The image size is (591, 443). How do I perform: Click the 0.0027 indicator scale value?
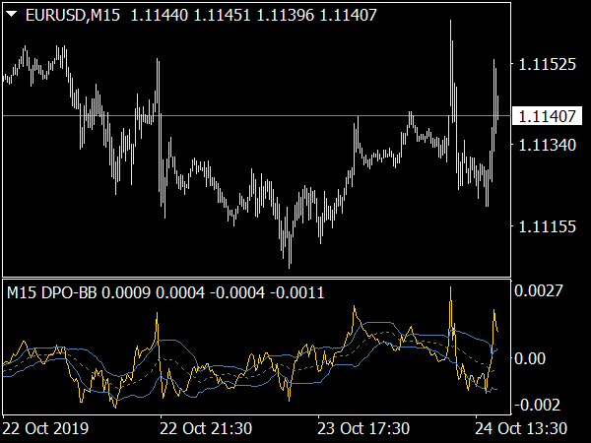point(541,291)
